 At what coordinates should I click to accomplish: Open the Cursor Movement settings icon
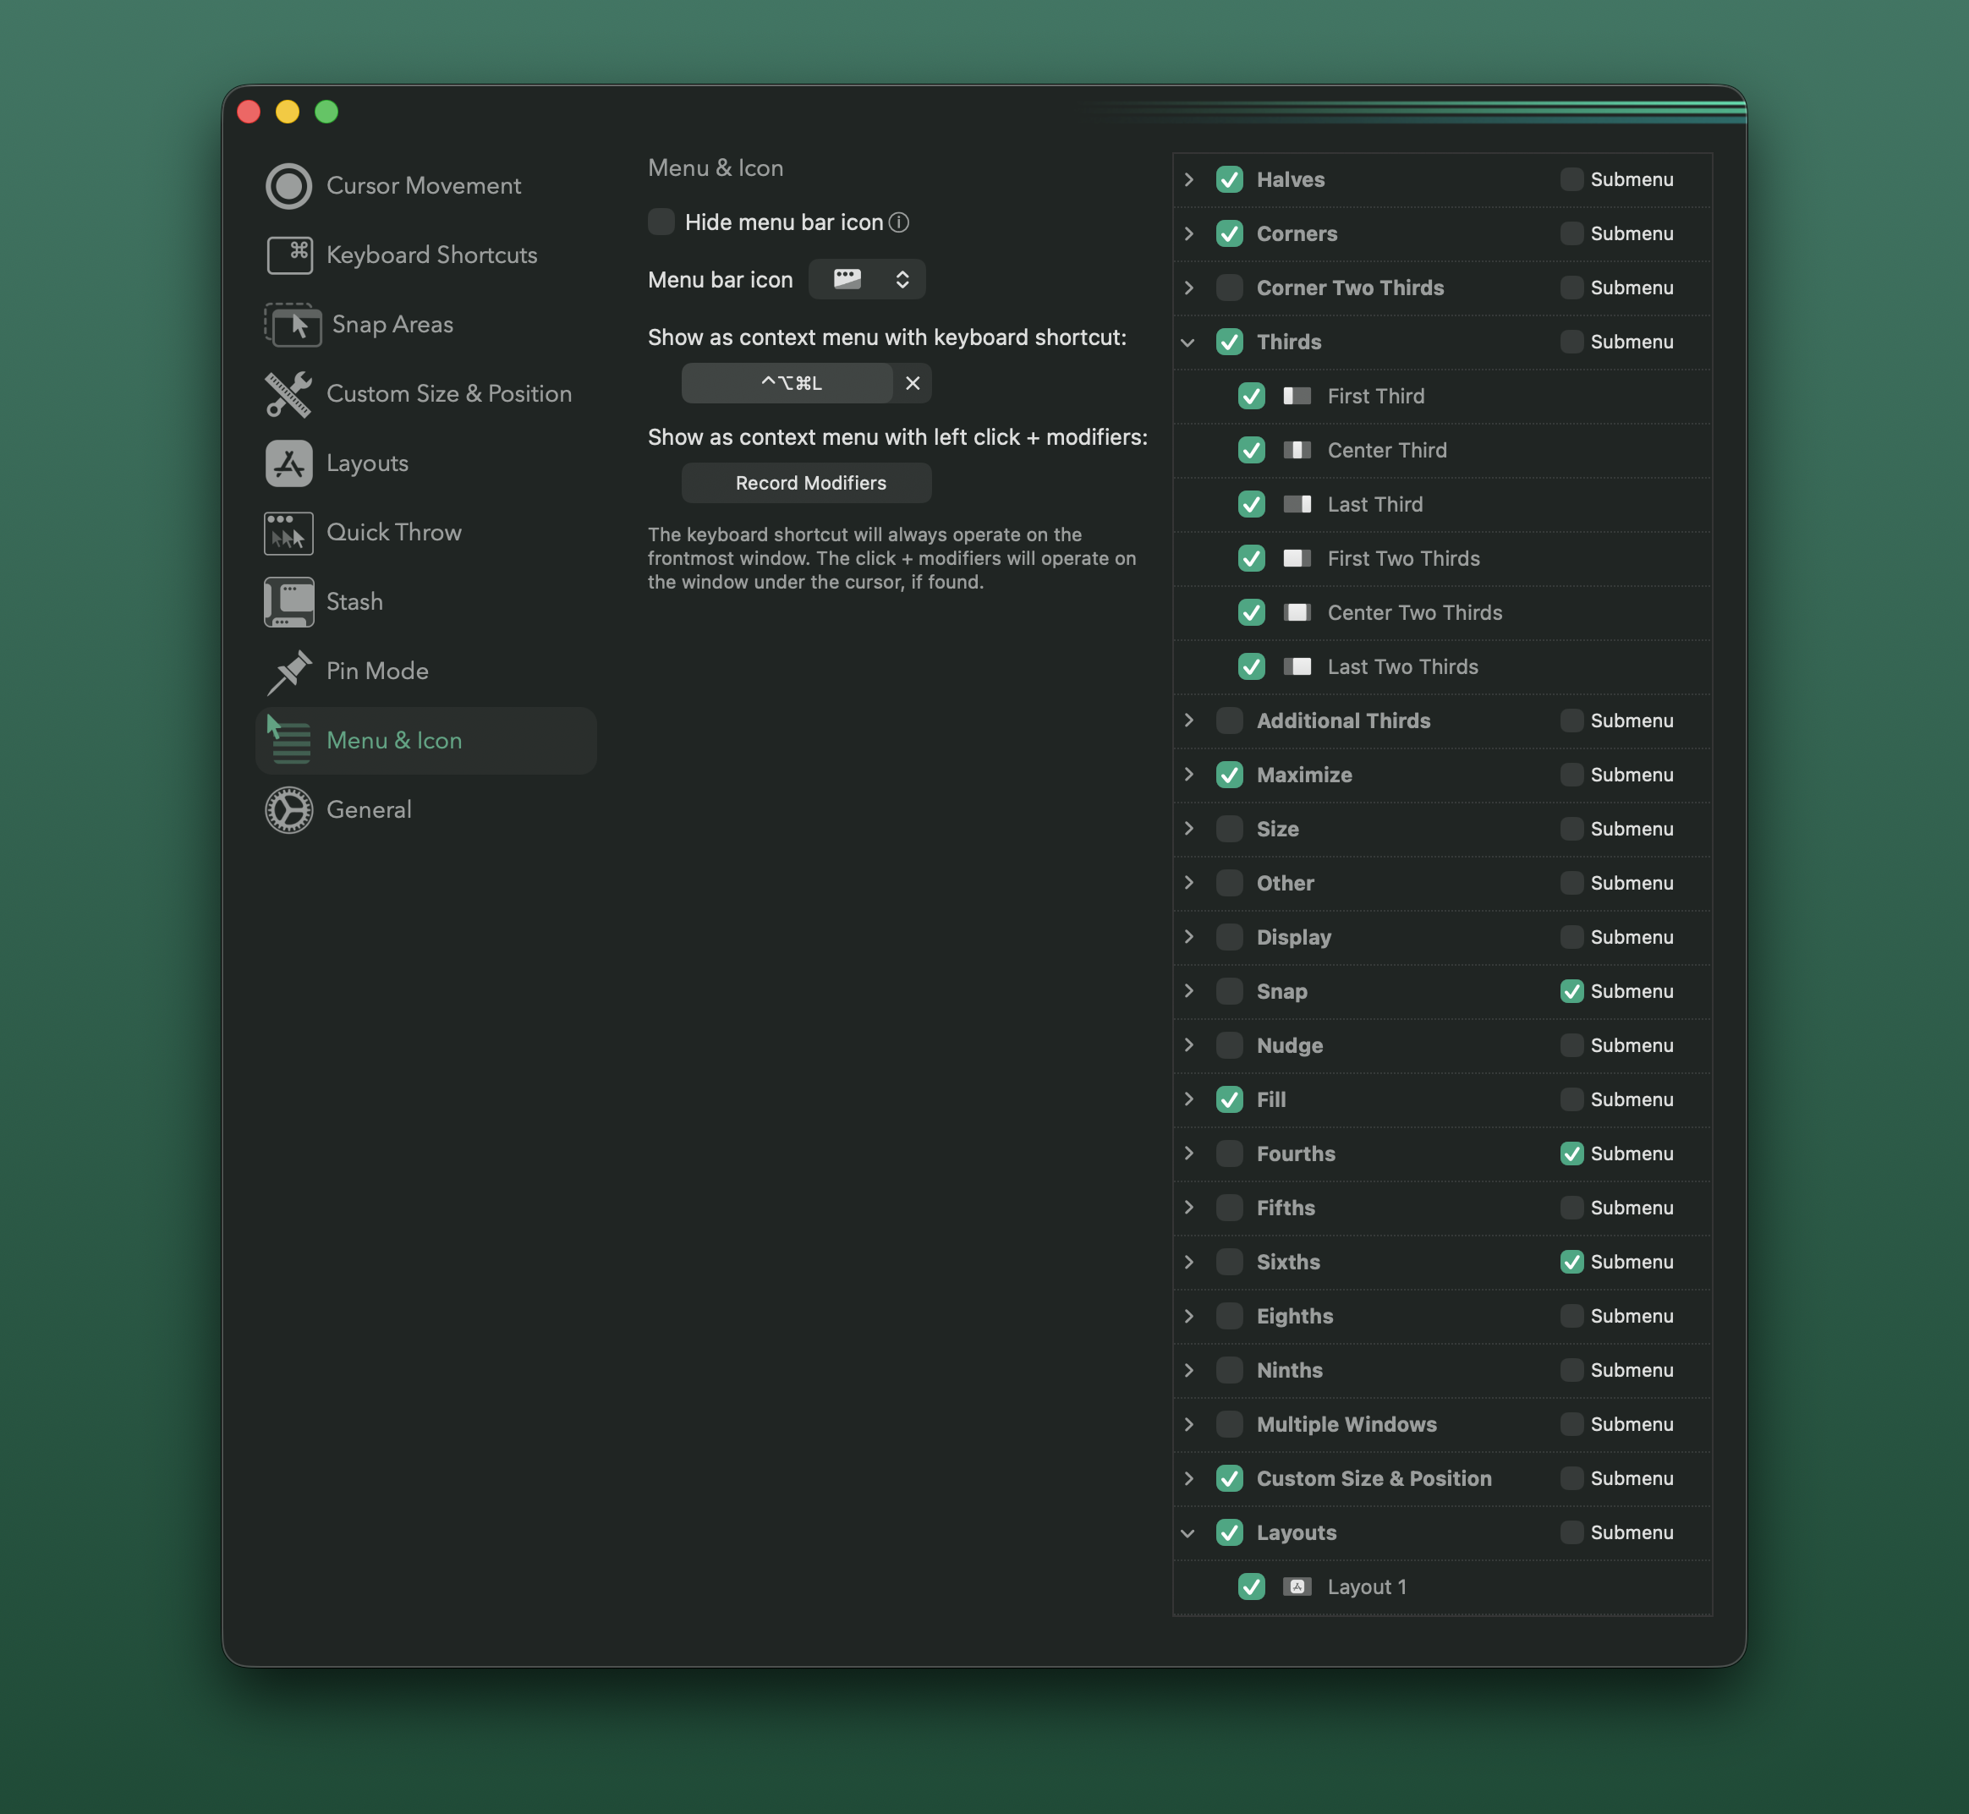click(288, 185)
